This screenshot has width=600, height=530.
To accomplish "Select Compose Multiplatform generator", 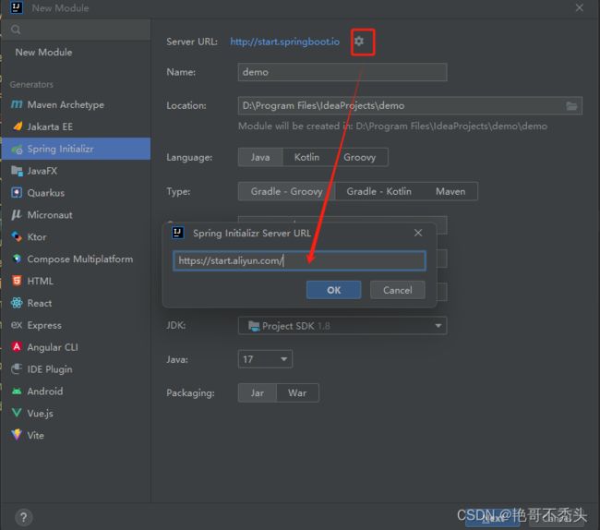I will tap(76, 259).
